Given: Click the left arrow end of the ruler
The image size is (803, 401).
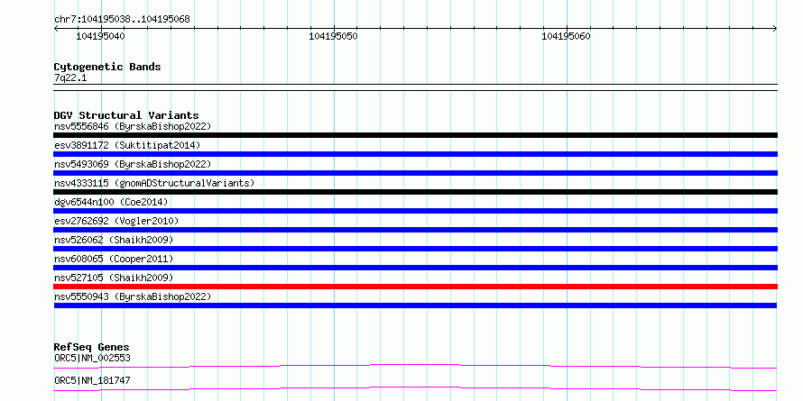Looking at the screenshot, I should point(56,29).
